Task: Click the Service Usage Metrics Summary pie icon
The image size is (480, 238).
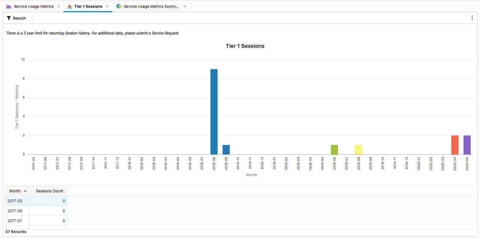Action: point(119,6)
